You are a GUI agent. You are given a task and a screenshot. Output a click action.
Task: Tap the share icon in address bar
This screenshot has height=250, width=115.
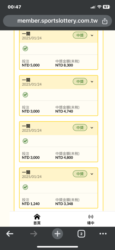105,21
